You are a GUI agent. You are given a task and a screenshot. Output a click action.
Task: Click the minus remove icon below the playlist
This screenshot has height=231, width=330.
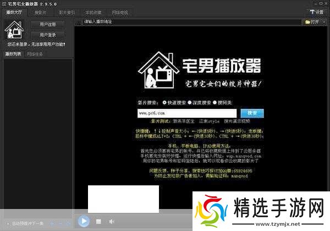[60, 223]
